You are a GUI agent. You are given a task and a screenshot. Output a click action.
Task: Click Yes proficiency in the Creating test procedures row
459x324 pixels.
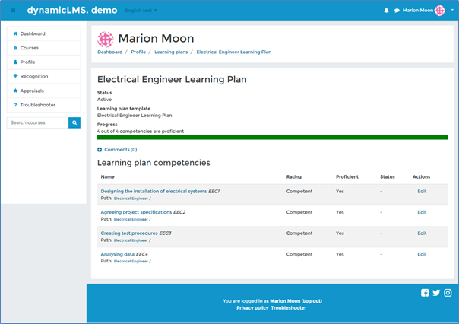340,233
